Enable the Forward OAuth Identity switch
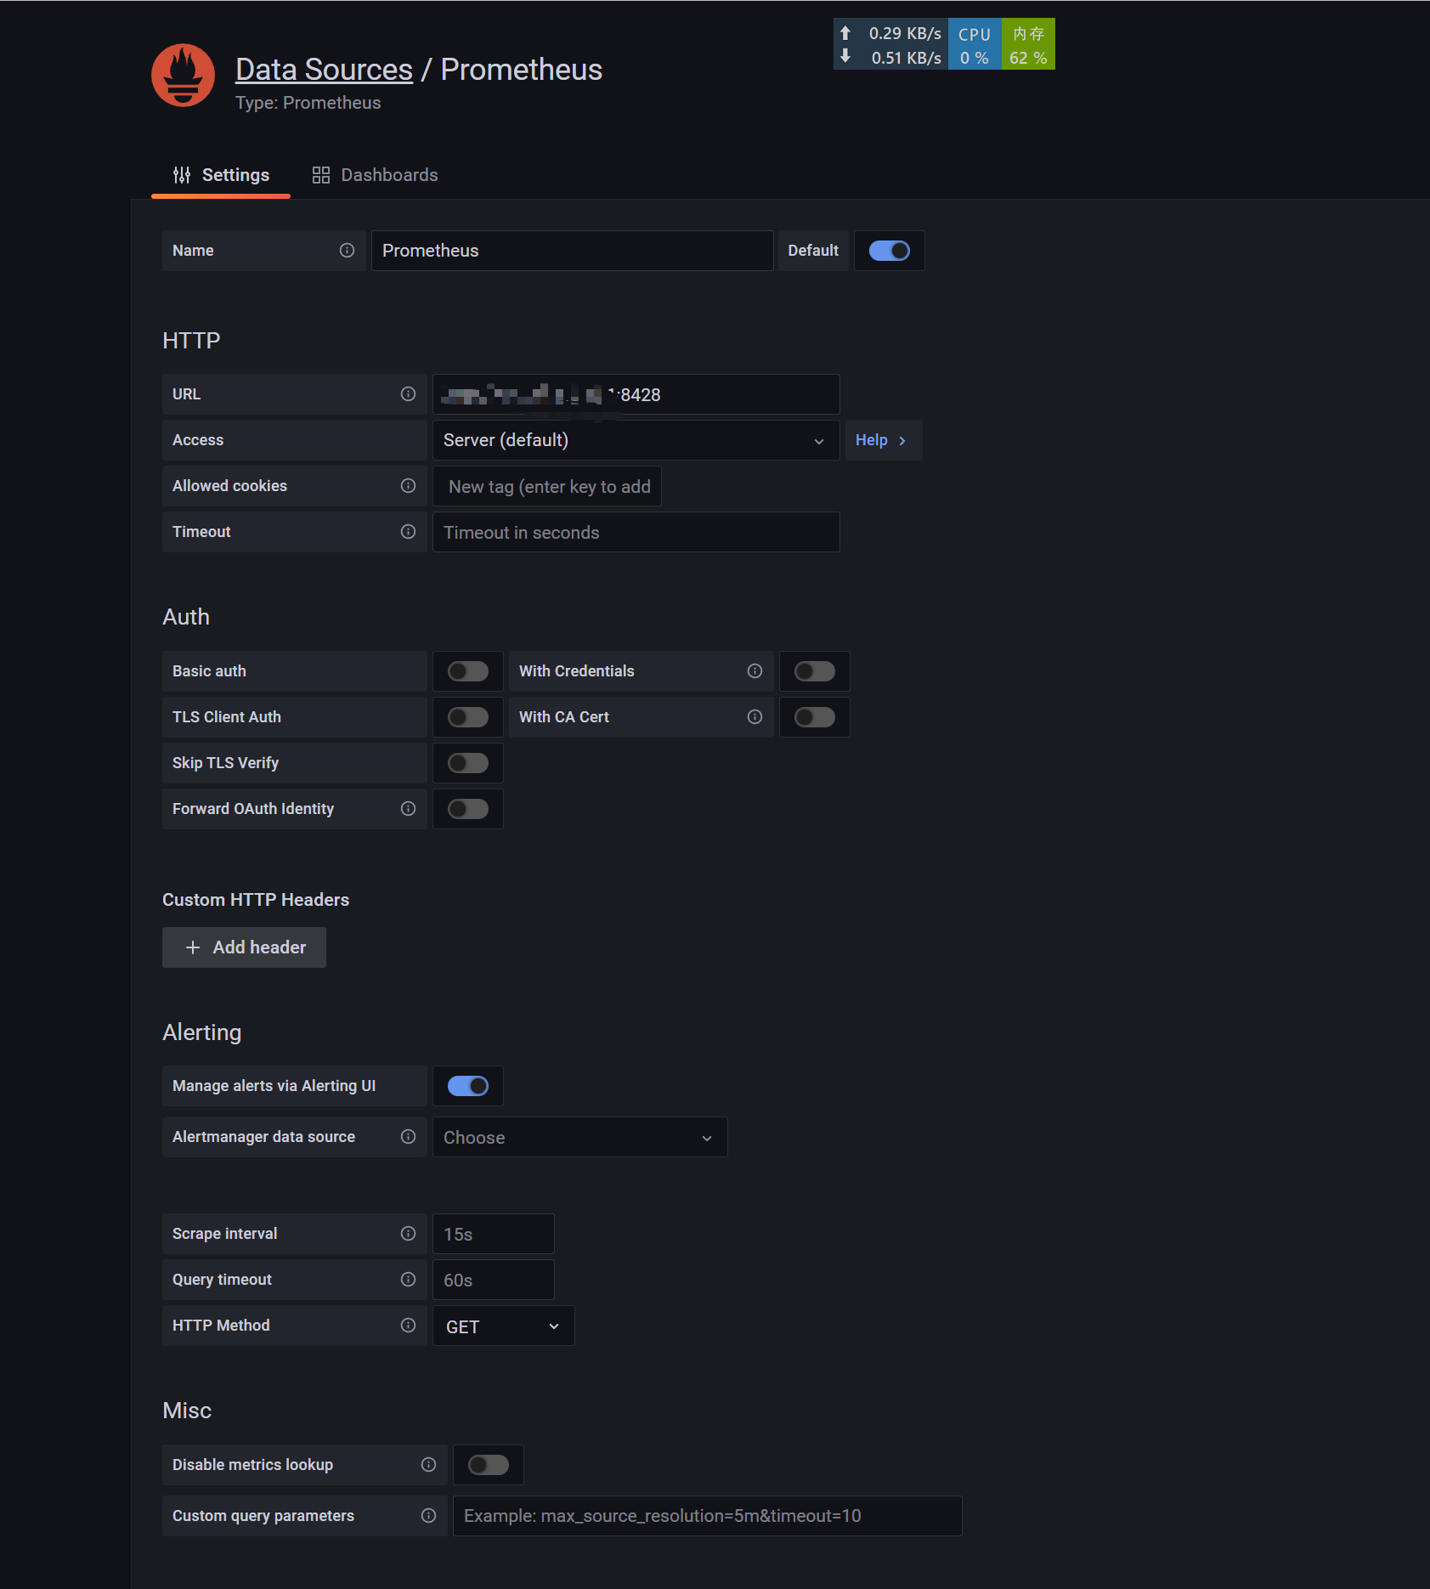Viewport: 1430px width, 1589px height. 468,809
